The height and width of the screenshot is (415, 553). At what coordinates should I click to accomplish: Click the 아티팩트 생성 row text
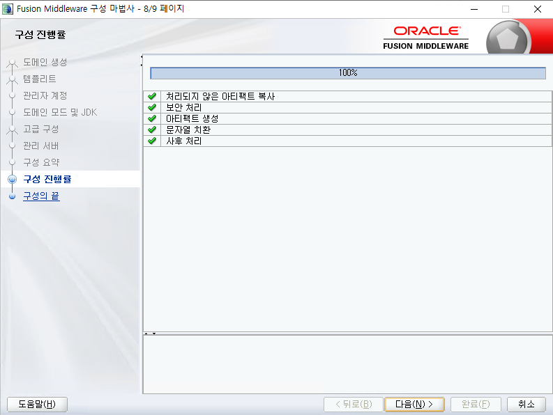tap(192, 118)
